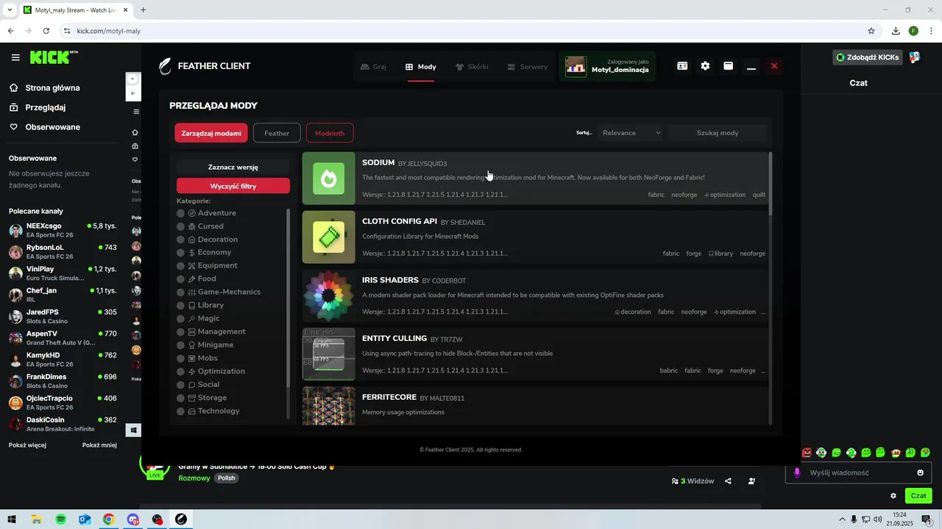Collapse with Pokaż mniej recommended channels

[99, 445]
